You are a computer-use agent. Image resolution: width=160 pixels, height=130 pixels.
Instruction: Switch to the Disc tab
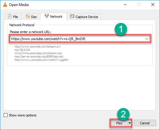pos(31,17)
